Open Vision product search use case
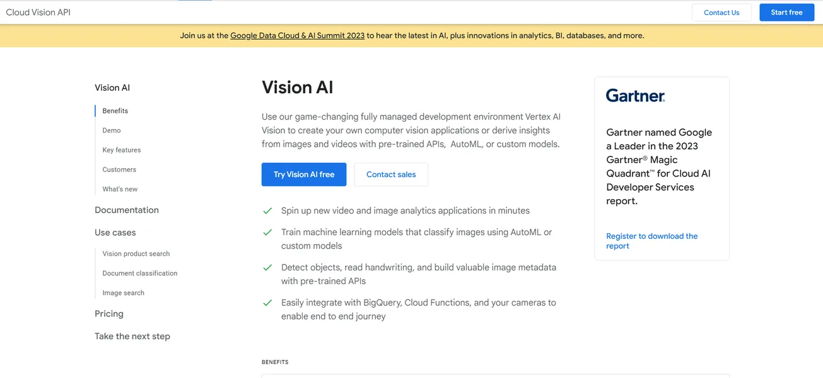 [x=136, y=253]
